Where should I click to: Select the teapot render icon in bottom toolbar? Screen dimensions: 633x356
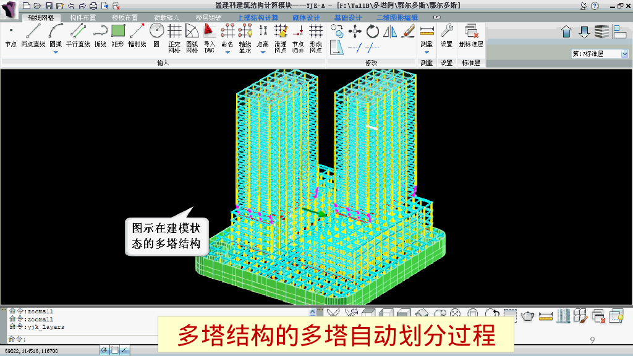tap(526, 315)
